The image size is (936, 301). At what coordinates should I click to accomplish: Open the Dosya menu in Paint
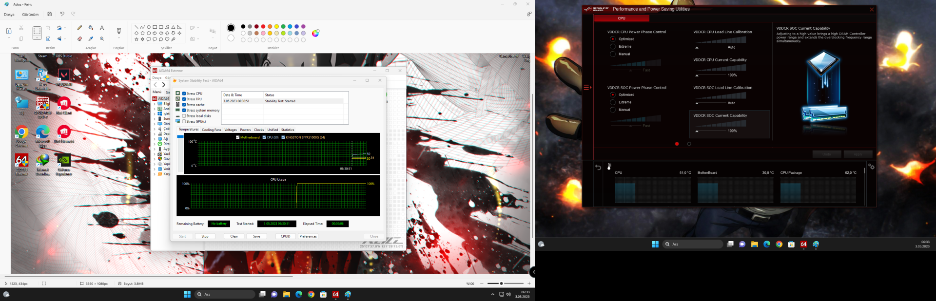[x=9, y=15]
